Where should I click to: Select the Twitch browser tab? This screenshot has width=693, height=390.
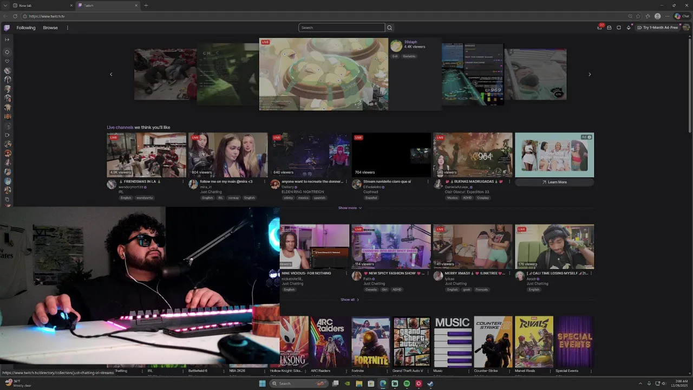[107, 5]
